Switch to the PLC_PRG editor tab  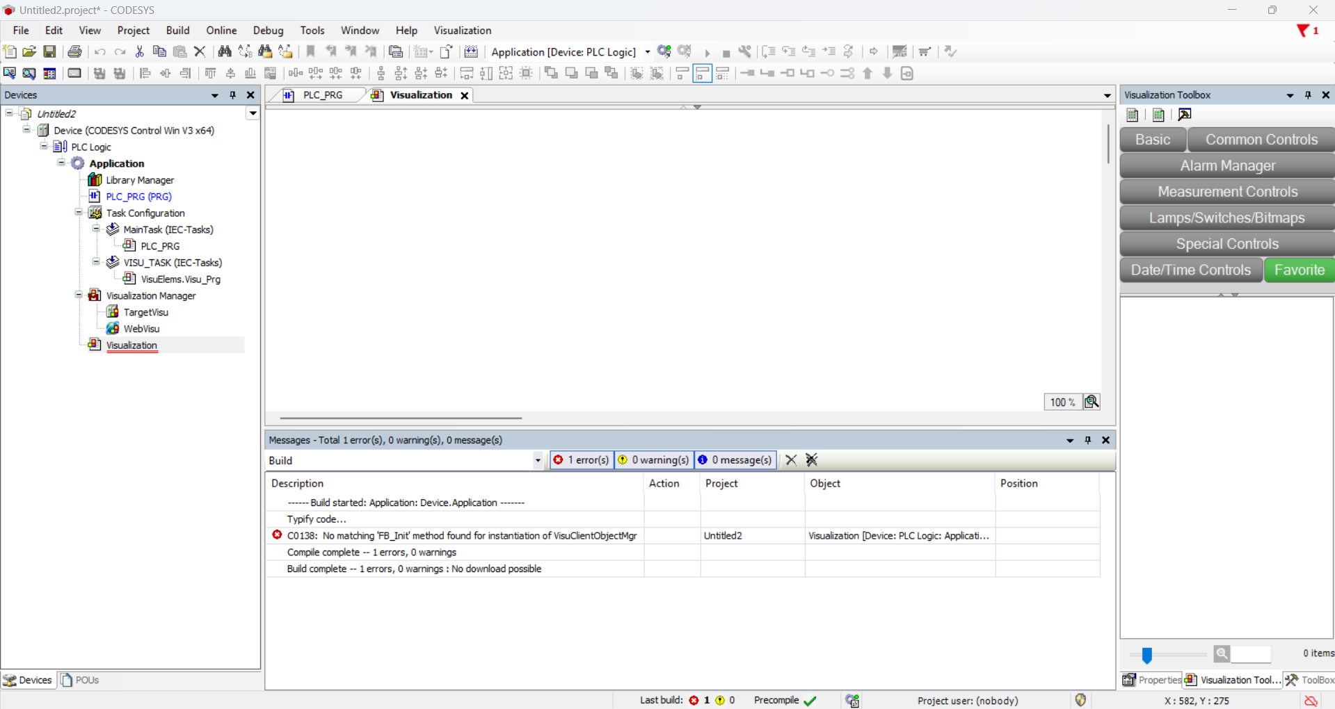pos(322,95)
